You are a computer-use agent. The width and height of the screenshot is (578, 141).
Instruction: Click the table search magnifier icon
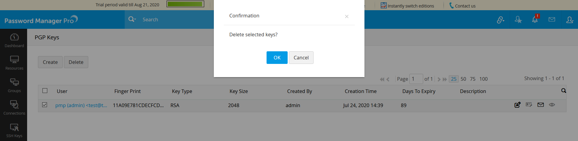click(564, 91)
